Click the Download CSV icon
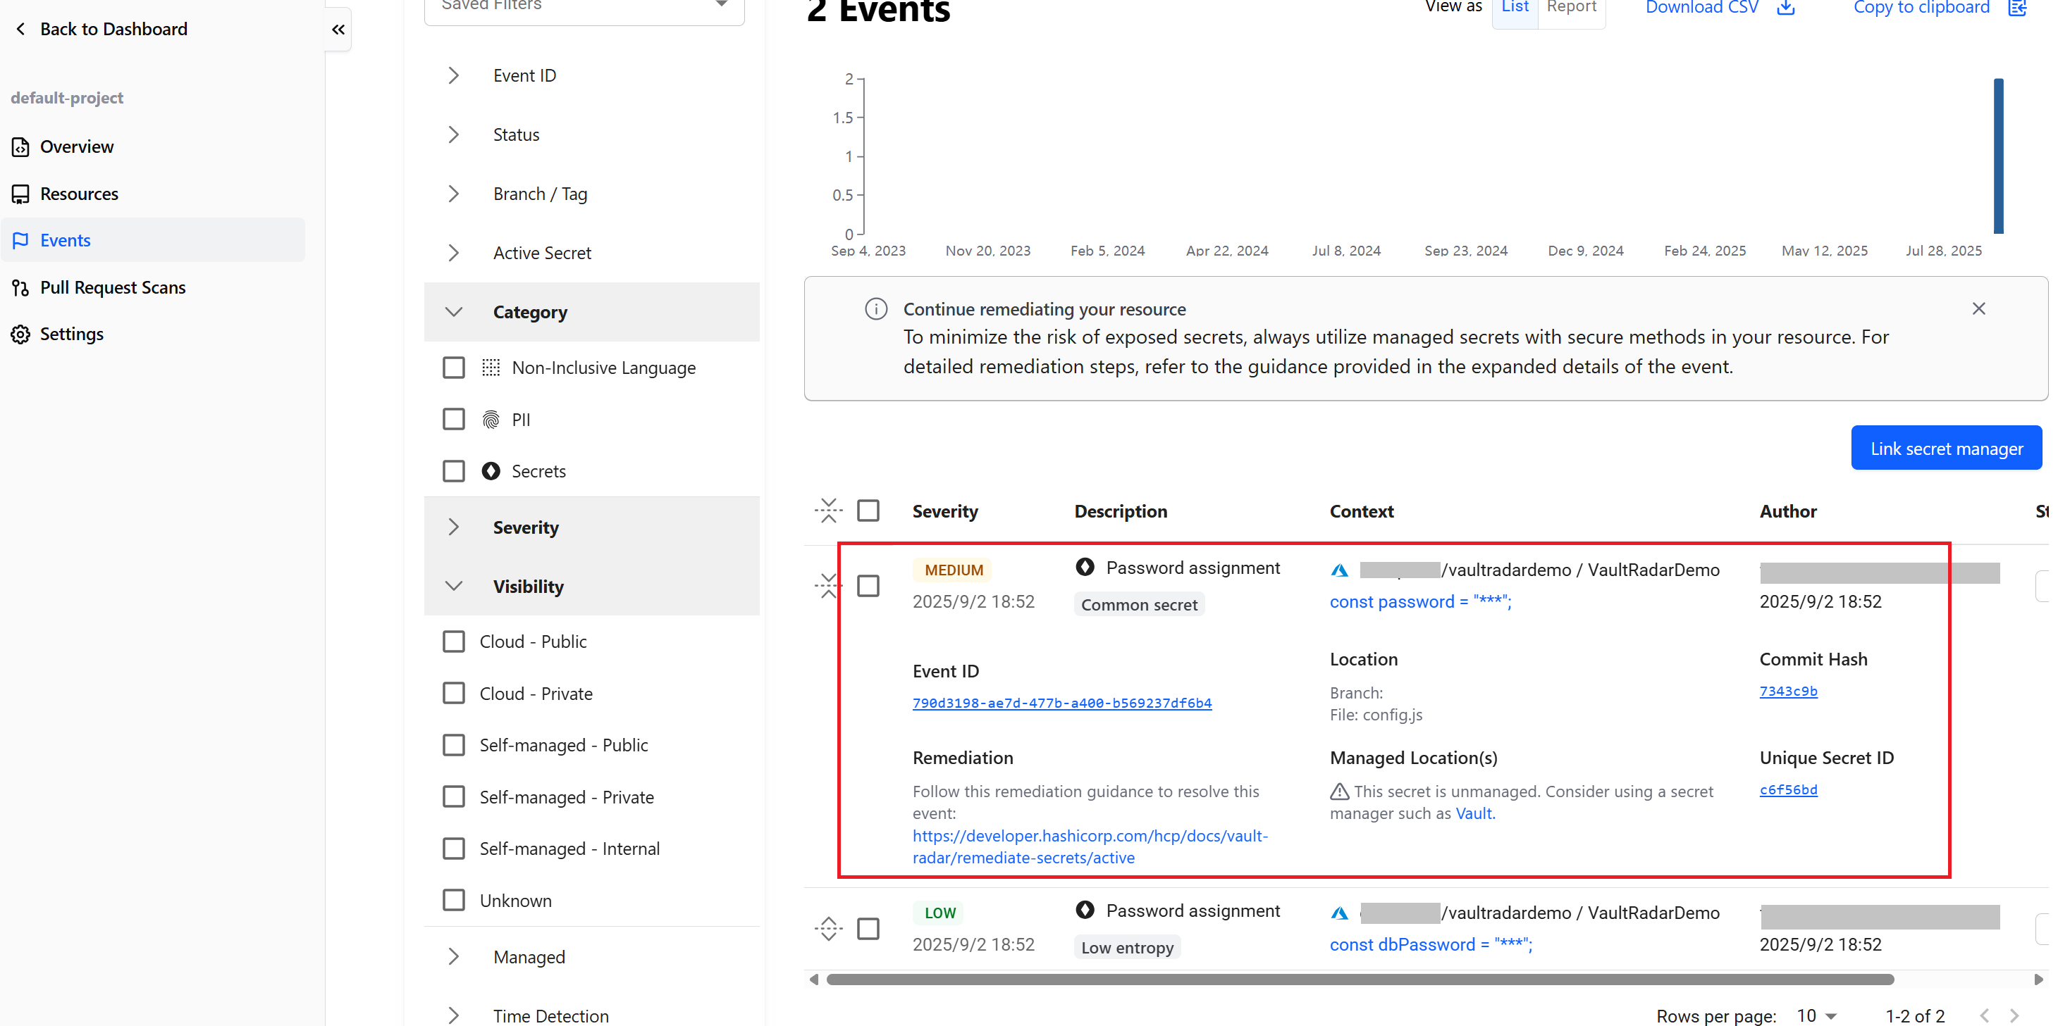 point(1785,8)
